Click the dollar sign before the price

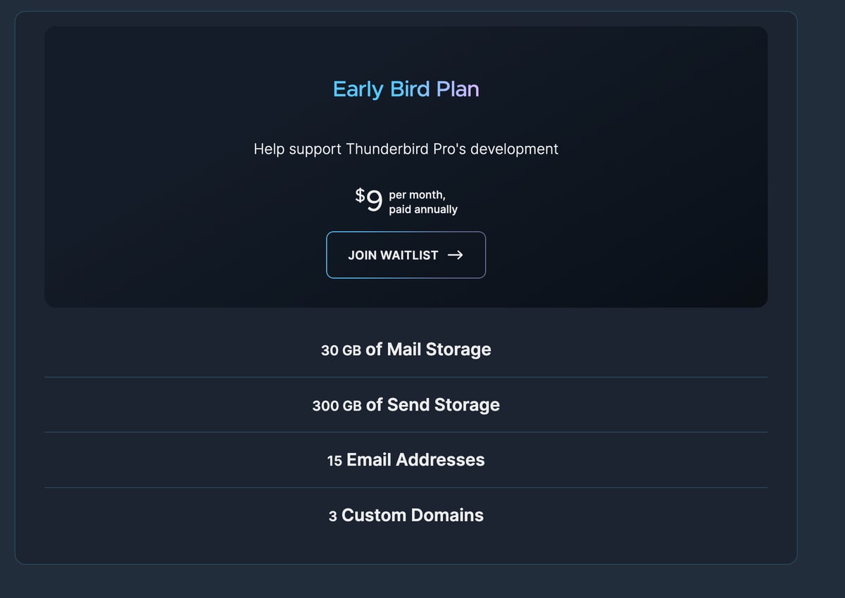point(360,195)
